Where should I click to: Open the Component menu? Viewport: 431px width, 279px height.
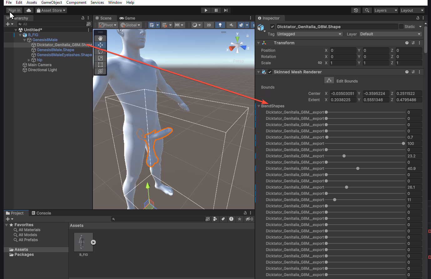76,2
